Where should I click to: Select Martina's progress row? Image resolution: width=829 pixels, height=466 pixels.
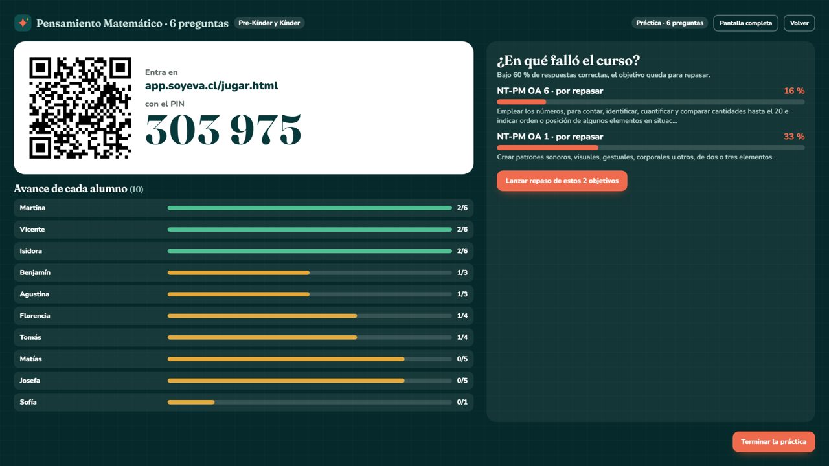click(244, 208)
